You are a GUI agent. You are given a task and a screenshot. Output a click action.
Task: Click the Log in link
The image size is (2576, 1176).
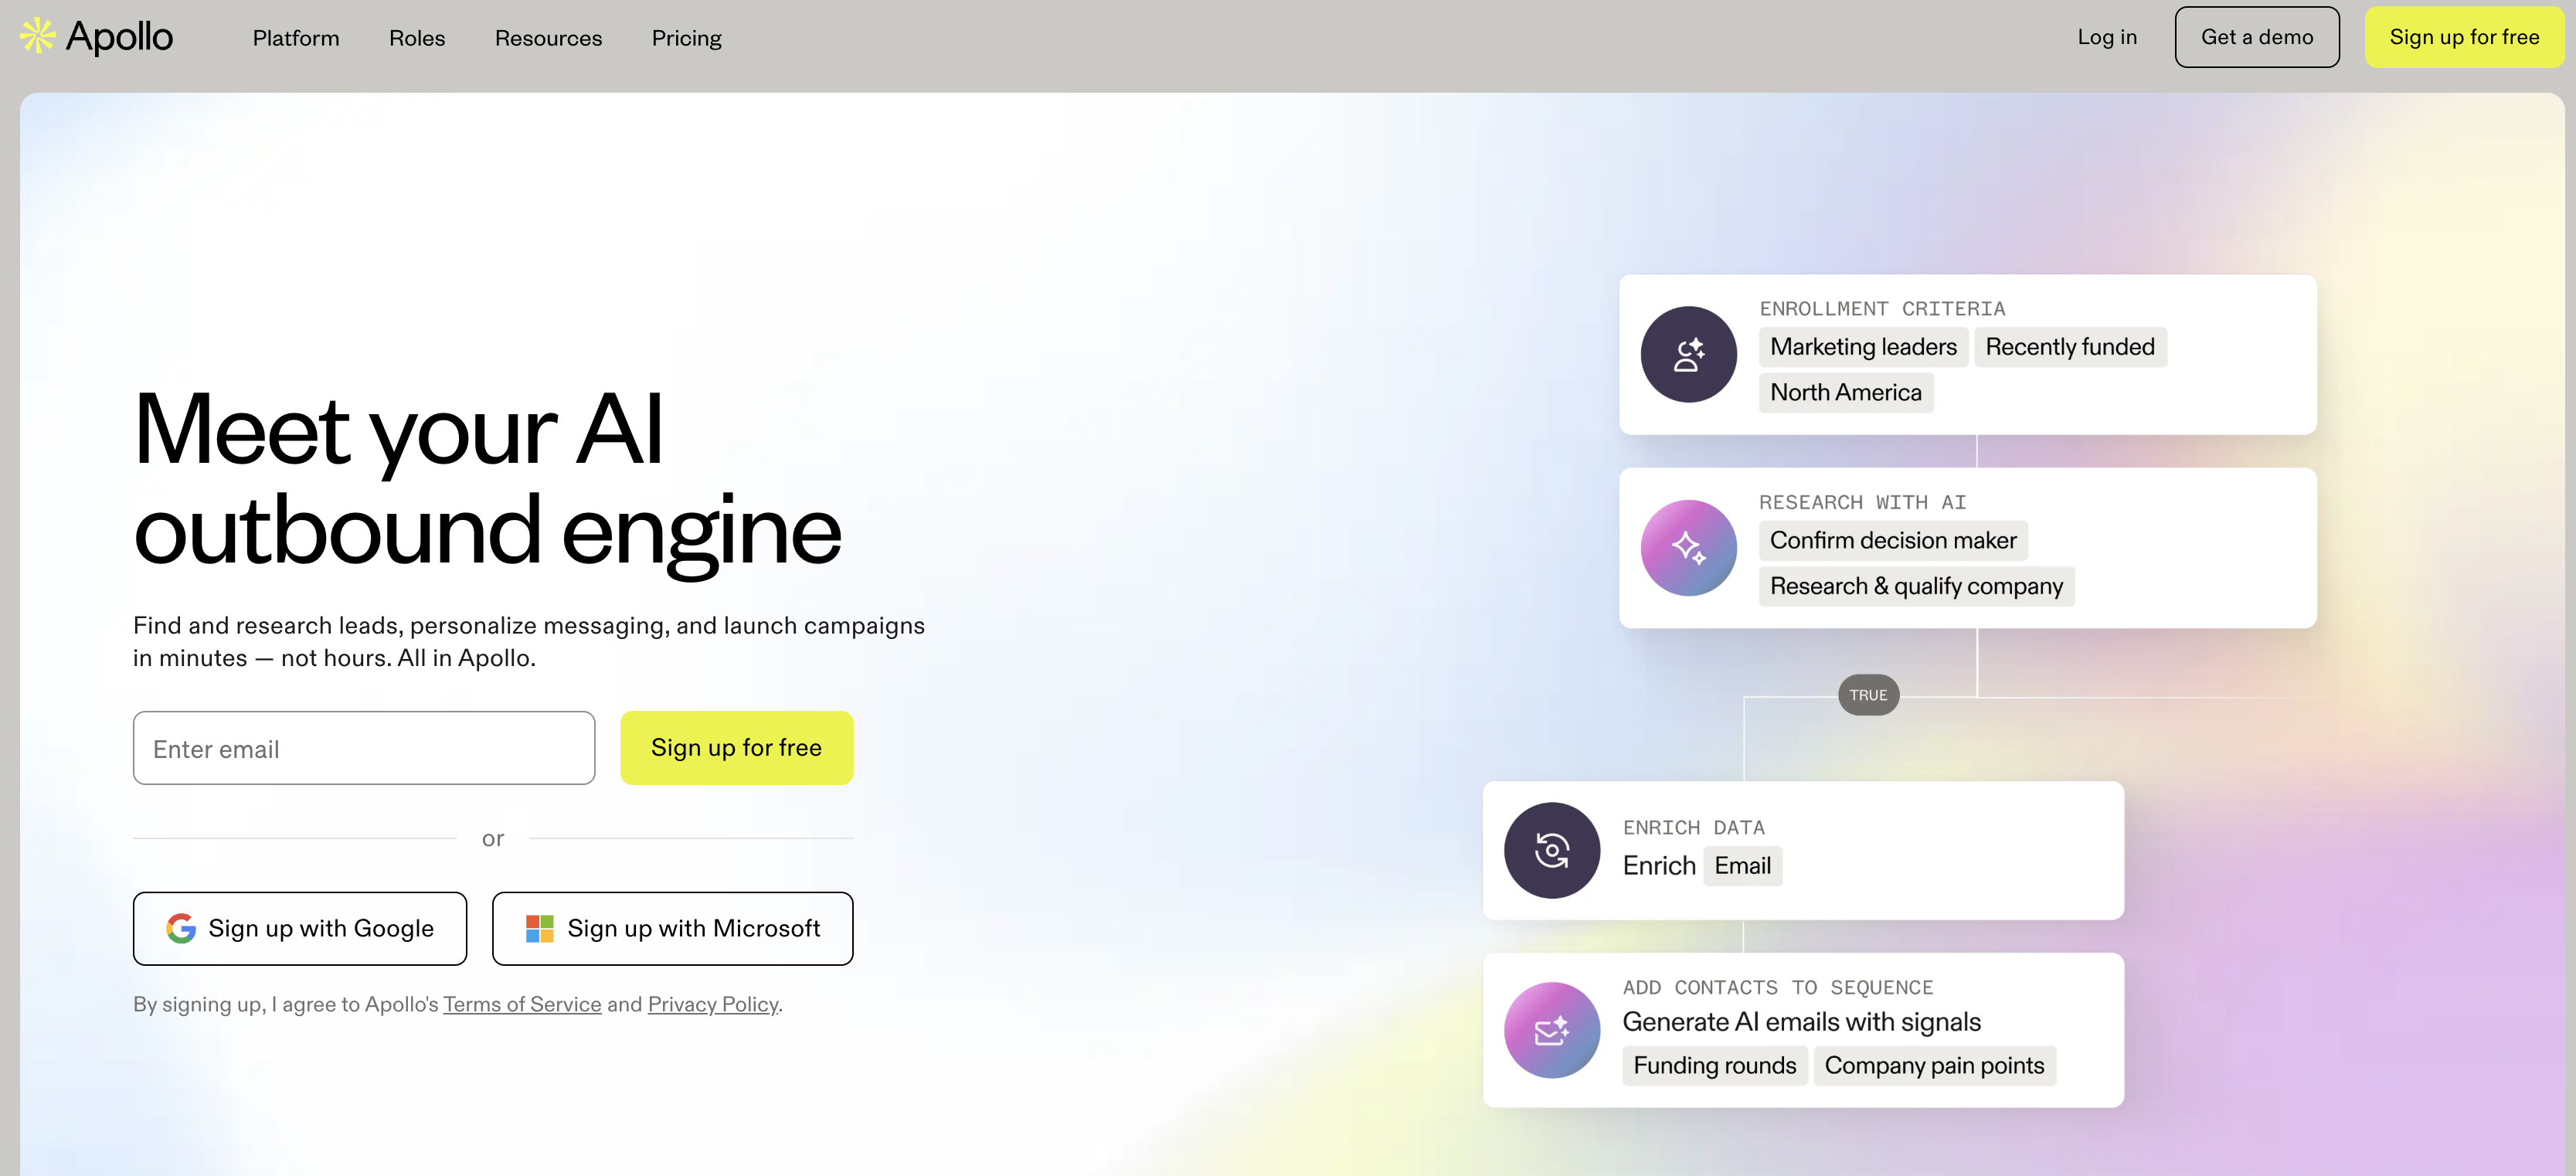(2106, 37)
